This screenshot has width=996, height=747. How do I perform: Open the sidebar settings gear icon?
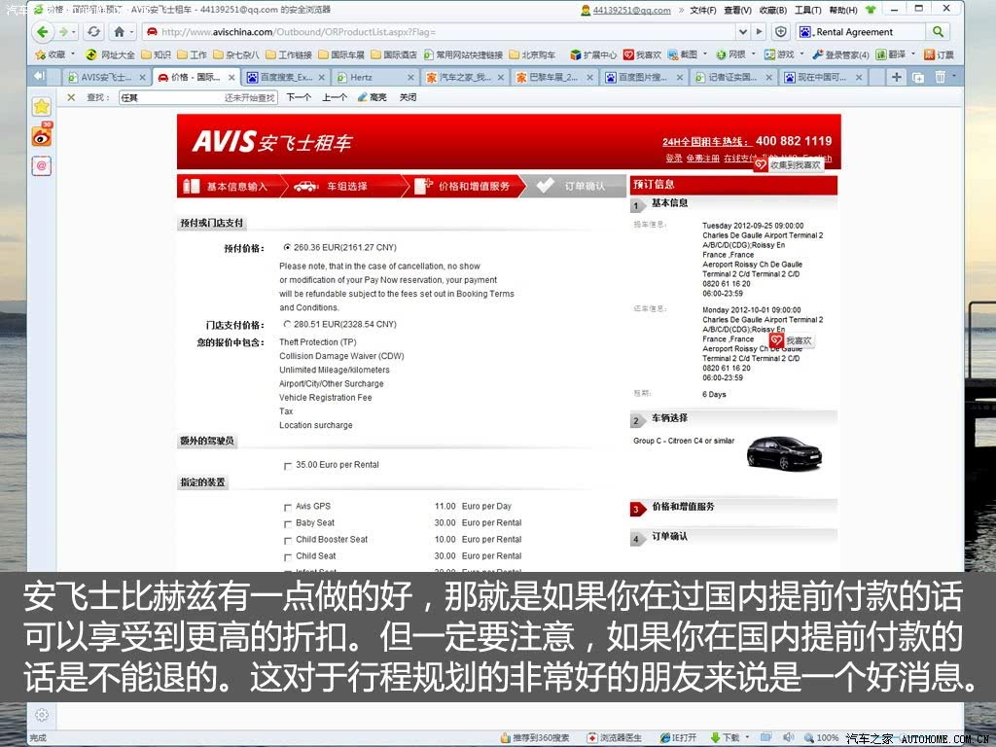pos(42,715)
